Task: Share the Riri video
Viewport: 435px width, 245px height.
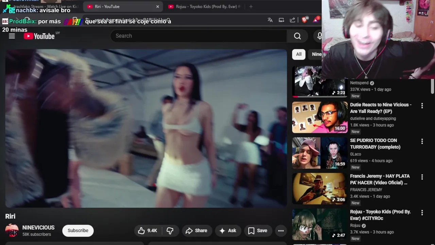Action: 196,231
